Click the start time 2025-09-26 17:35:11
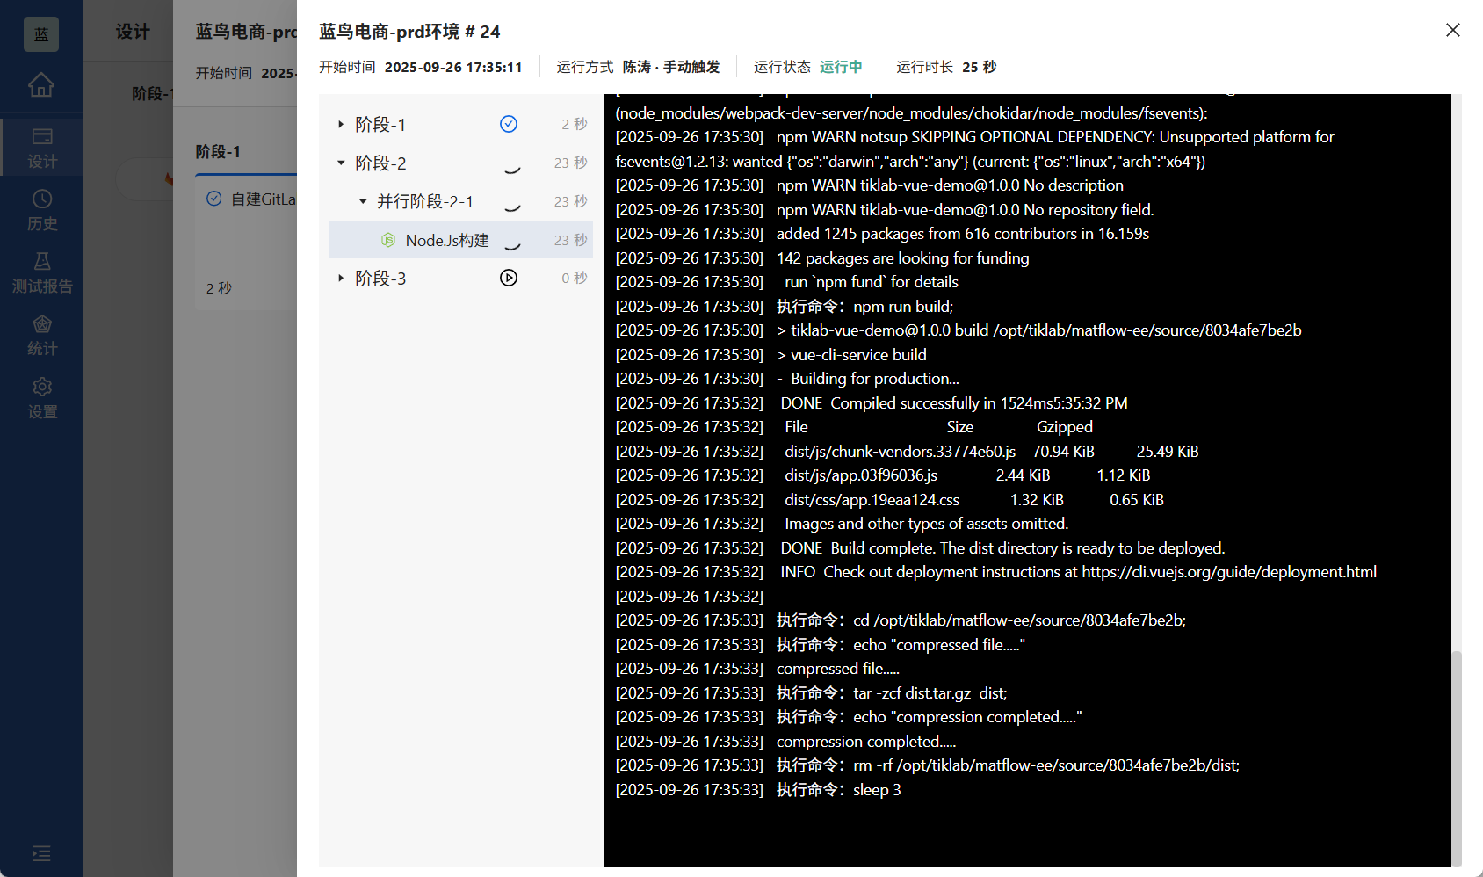Screen dimensions: 1483x877 click(453, 67)
